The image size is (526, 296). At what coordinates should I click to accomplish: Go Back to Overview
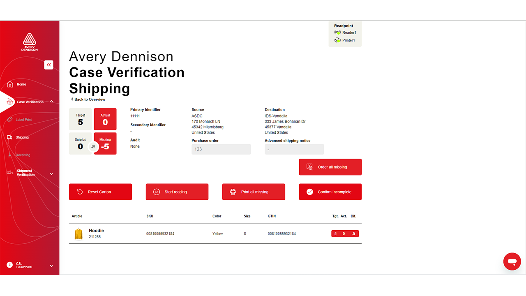click(88, 99)
